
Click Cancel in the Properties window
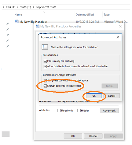pyautogui.click(x=93, y=136)
